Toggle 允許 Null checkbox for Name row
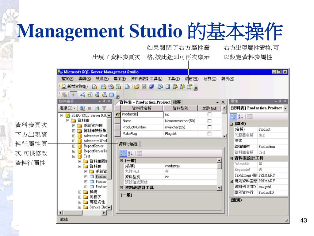Screen dimensions: 314x236 pos(209,121)
